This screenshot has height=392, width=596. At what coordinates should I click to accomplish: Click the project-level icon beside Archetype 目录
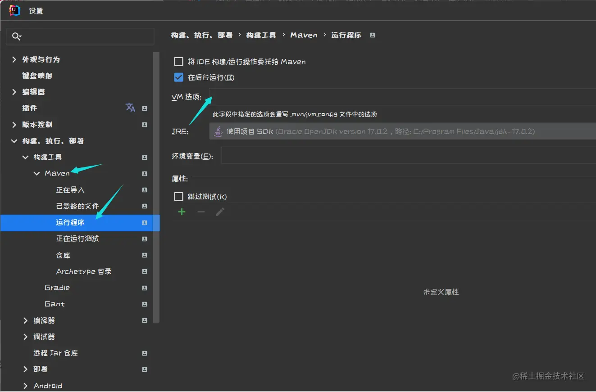pos(145,271)
